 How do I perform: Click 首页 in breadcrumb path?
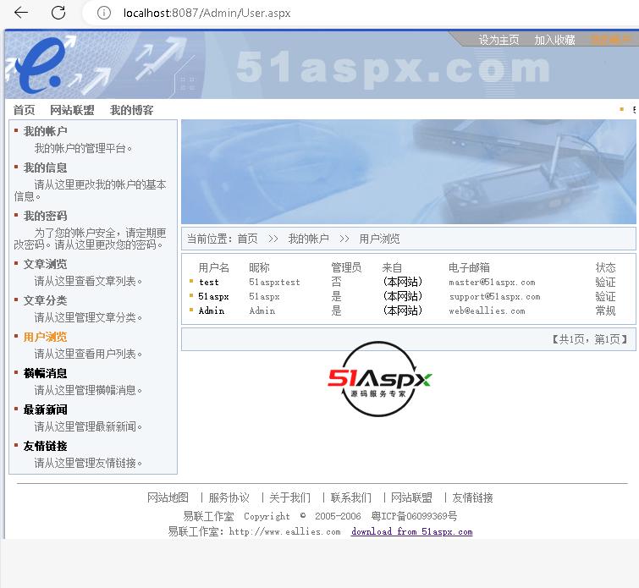248,239
